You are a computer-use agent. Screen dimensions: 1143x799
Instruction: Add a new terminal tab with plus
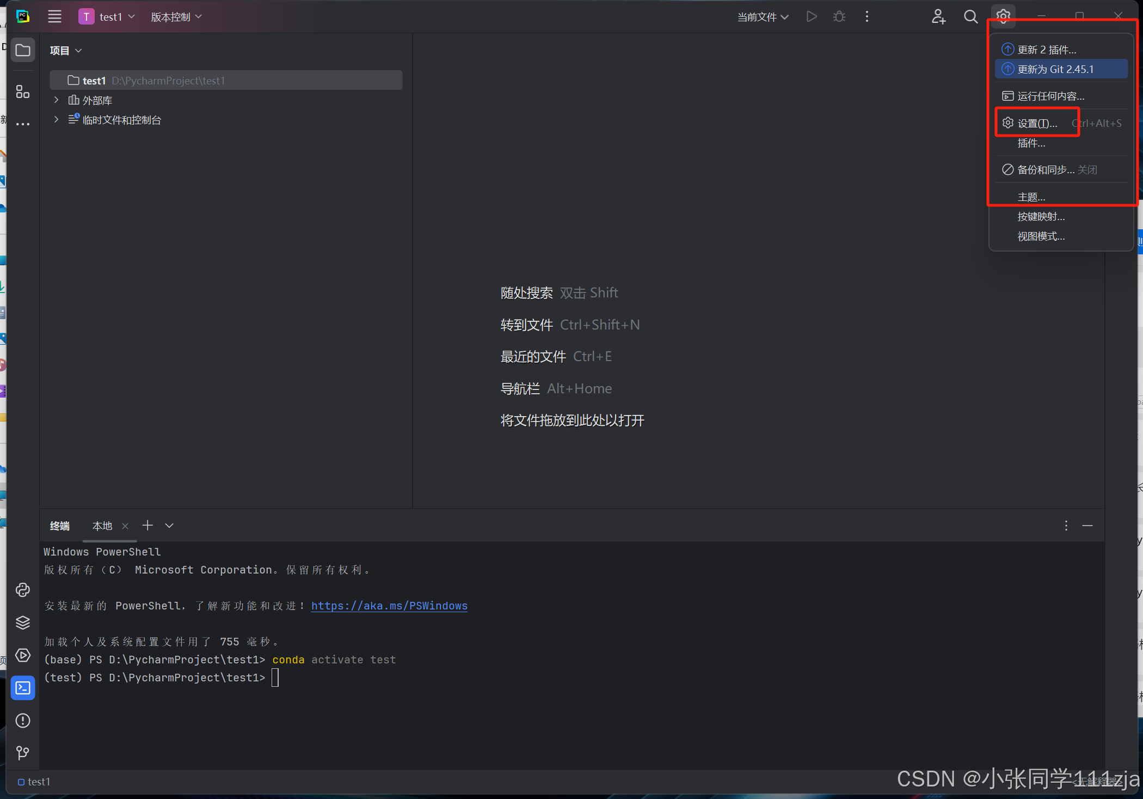click(148, 526)
